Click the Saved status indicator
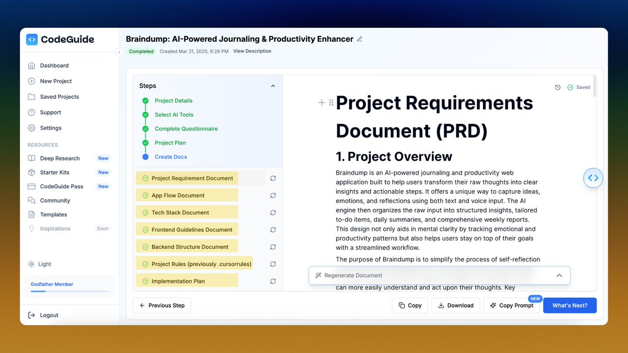 [579, 88]
